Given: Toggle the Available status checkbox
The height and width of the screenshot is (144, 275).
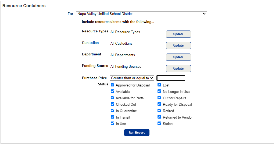Looking at the screenshot, I should point(112,91).
